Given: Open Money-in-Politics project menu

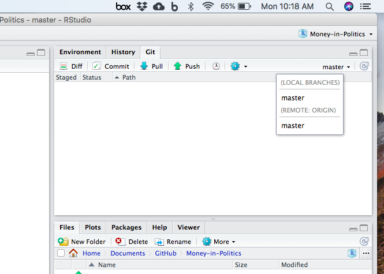Looking at the screenshot, I should coord(335,34).
